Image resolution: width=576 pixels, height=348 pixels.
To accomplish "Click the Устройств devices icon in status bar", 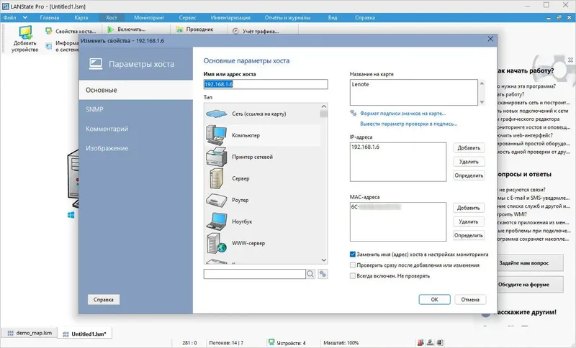I will pyautogui.click(x=271, y=342).
